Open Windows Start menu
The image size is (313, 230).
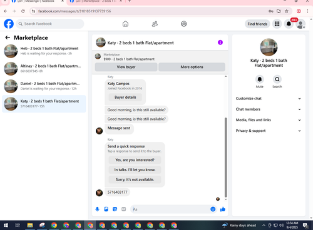[x=6, y=225]
